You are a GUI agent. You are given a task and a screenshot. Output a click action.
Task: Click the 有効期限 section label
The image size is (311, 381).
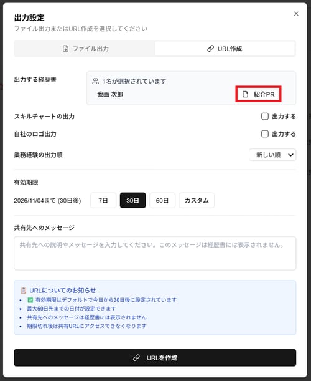(x=26, y=182)
